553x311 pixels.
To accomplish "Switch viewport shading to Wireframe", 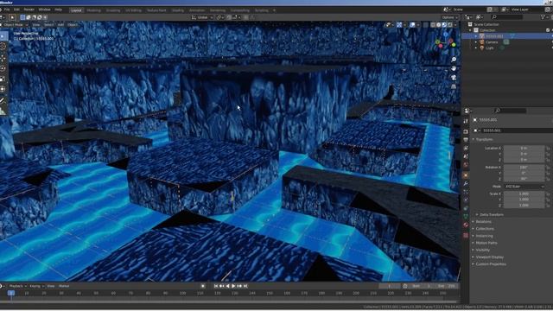I will pyautogui.click(x=433, y=25).
